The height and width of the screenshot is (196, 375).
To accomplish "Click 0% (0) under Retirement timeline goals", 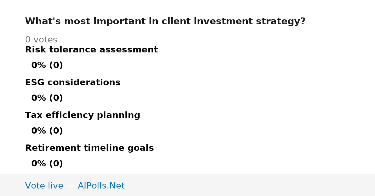I will pos(47,164).
